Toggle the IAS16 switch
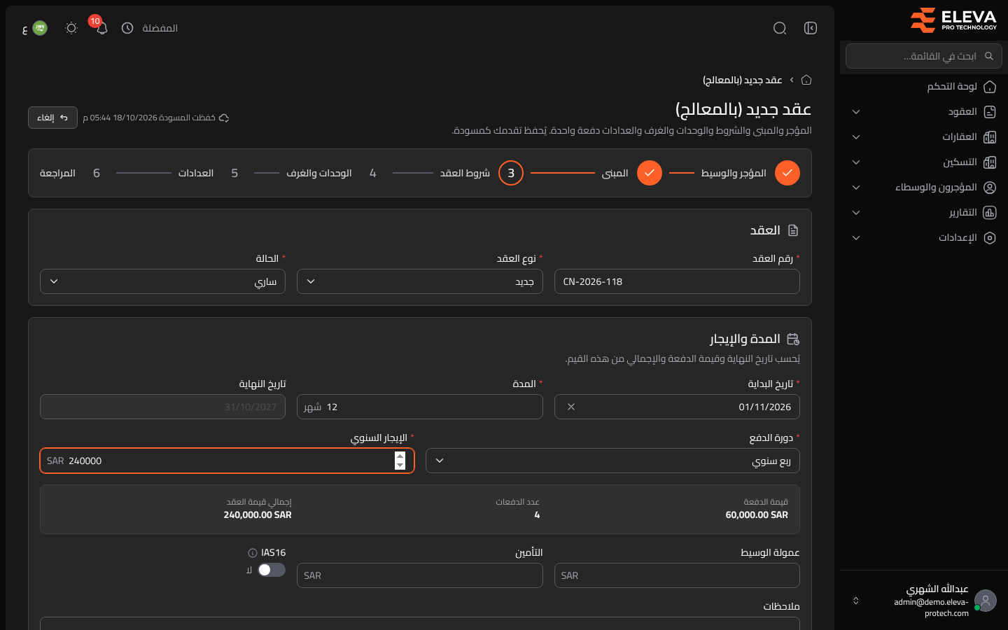This screenshot has height=630, width=1008. [272, 570]
